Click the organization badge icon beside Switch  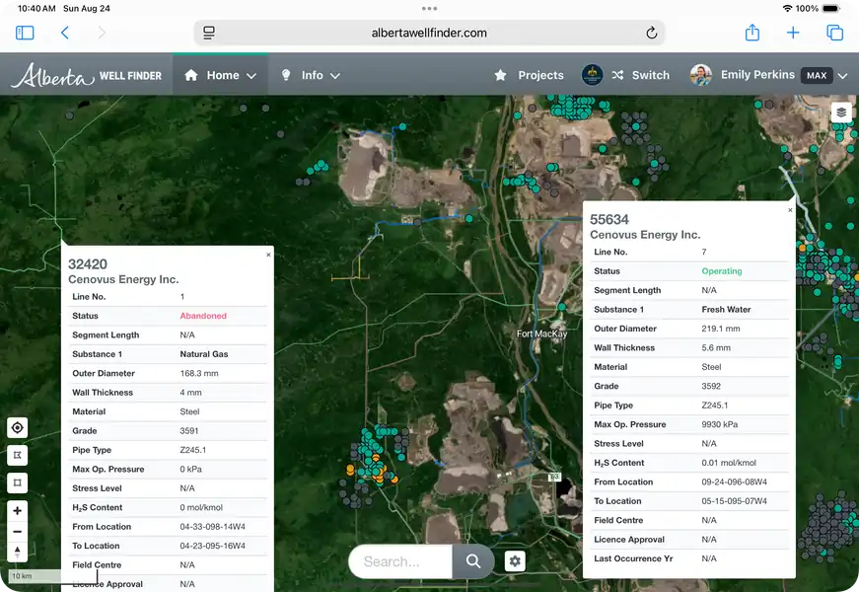592,75
